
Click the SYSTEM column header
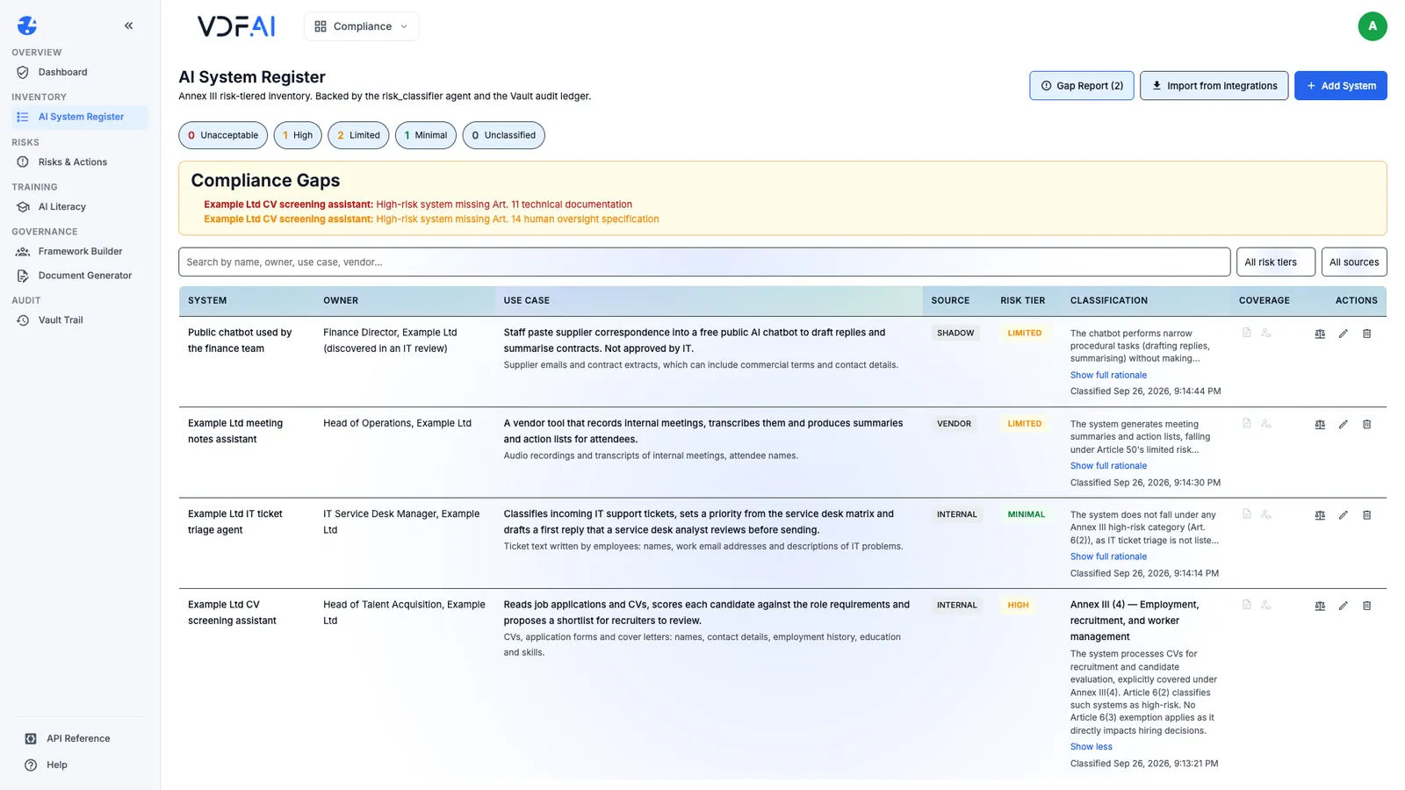pyautogui.click(x=207, y=300)
